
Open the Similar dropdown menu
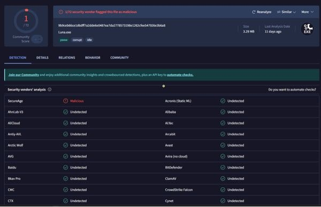(286, 12)
